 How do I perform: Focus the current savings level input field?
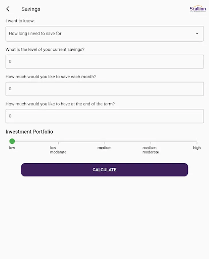(x=104, y=62)
